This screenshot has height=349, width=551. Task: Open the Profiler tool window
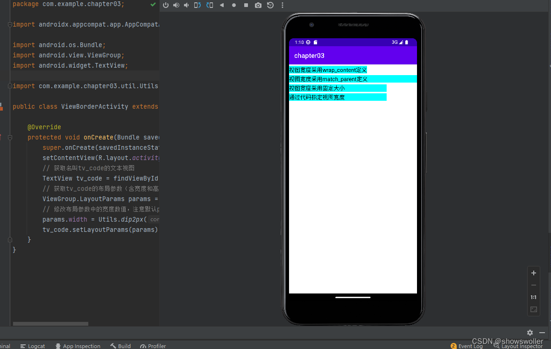[x=153, y=346]
